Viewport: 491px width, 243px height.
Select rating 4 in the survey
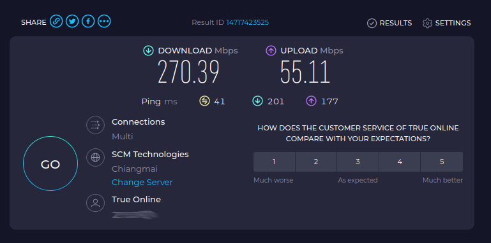click(400, 162)
